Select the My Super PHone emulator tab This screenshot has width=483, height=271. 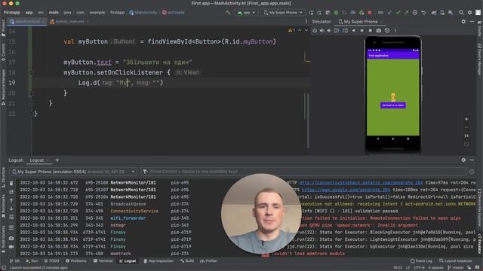click(361, 22)
